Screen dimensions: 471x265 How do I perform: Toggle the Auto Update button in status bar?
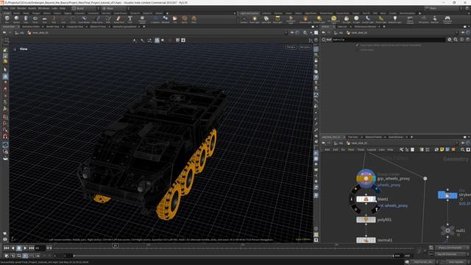click(456, 262)
